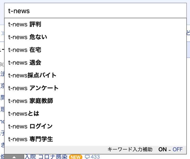Open the コロナ感染 news headline link

46,157
